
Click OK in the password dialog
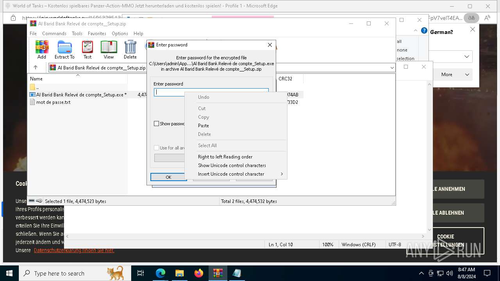click(168, 177)
